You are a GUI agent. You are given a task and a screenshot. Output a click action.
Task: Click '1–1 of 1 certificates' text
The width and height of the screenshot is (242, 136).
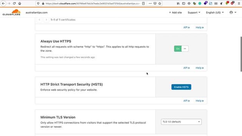pyautogui.click(x=63, y=20)
